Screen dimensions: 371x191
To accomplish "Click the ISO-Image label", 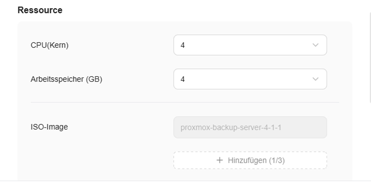I will coord(49,127).
